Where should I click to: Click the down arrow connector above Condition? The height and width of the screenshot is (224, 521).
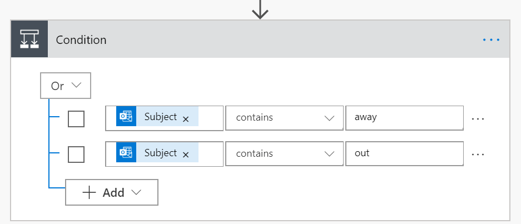[260, 9]
